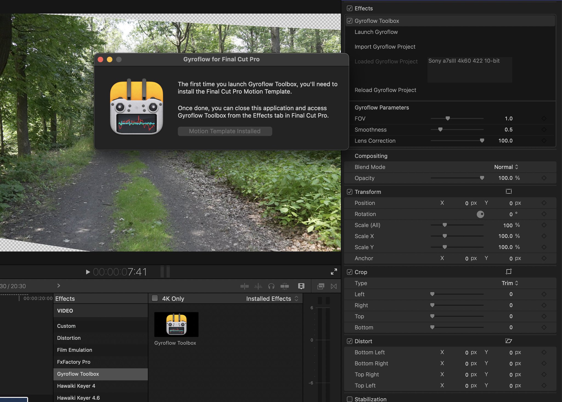This screenshot has height=402, width=562.
Task: Turn the Rotation dial control
Action: click(x=480, y=214)
